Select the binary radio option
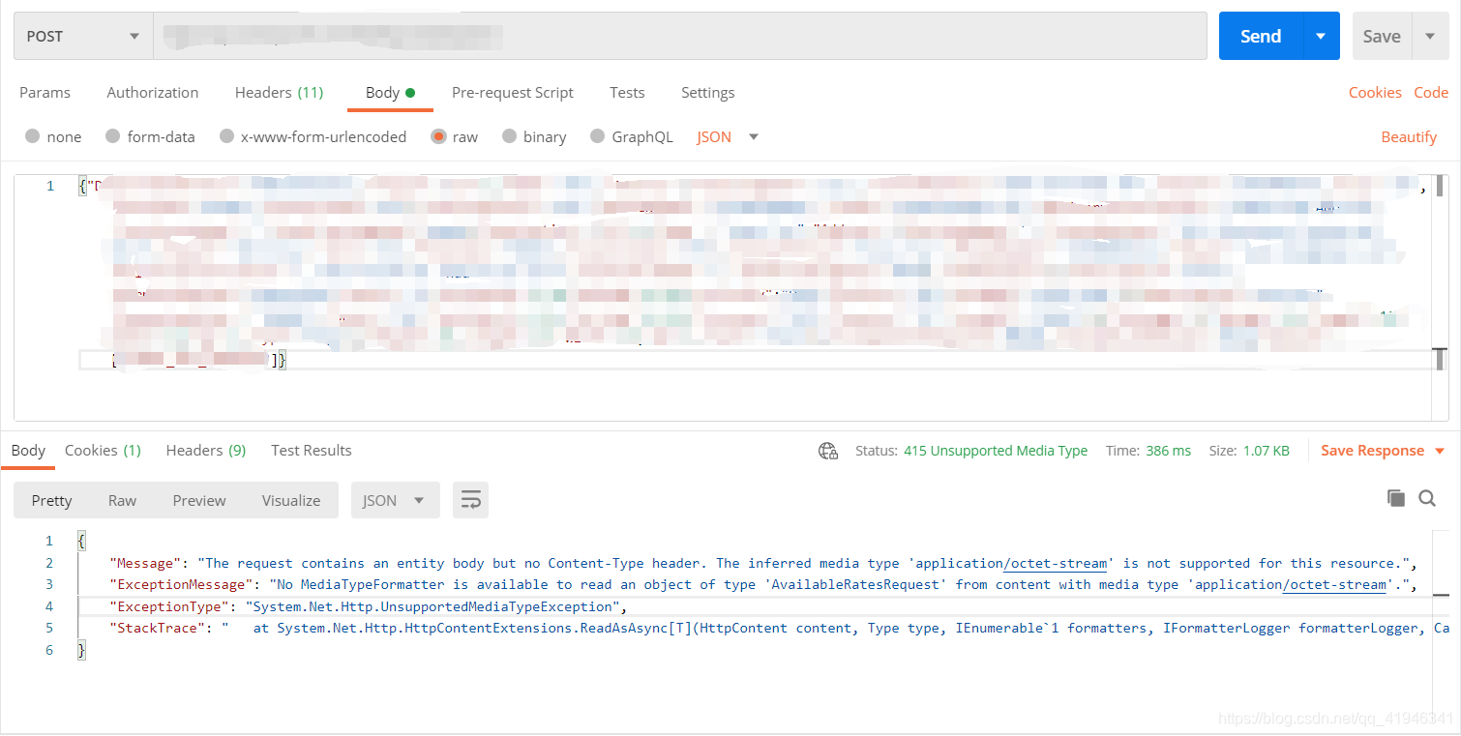Image resolution: width=1461 pixels, height=736 pixels. (x=509, y=136)
